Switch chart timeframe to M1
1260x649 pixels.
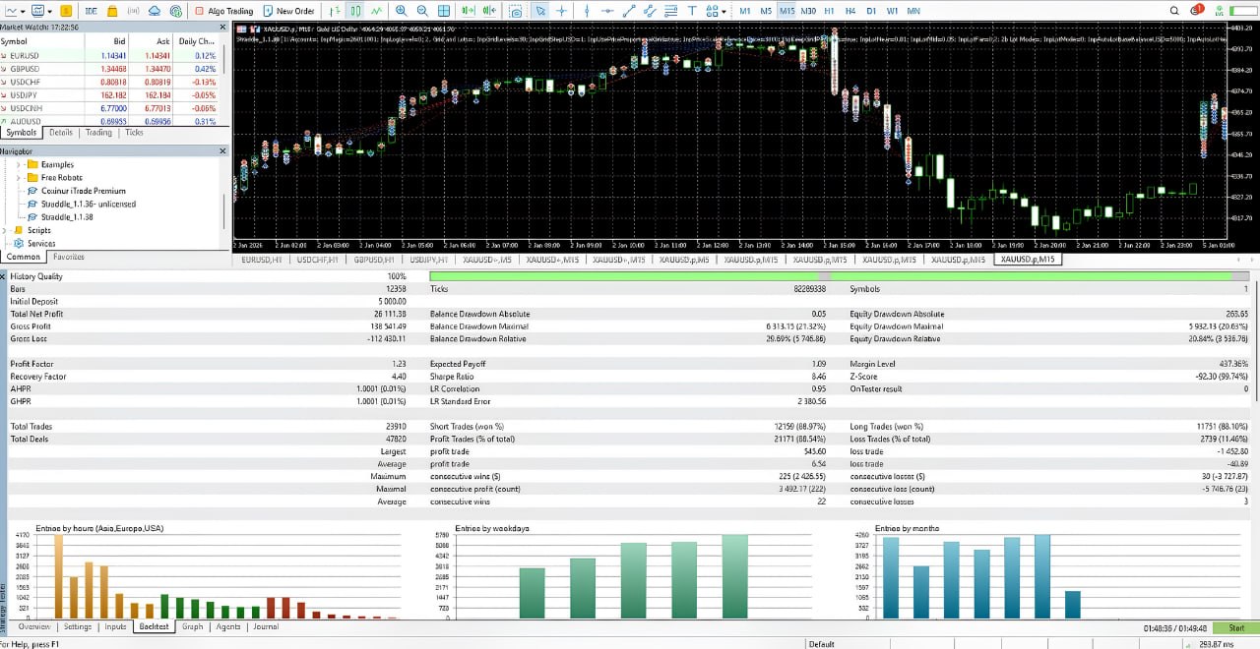(x=745, y=11)
